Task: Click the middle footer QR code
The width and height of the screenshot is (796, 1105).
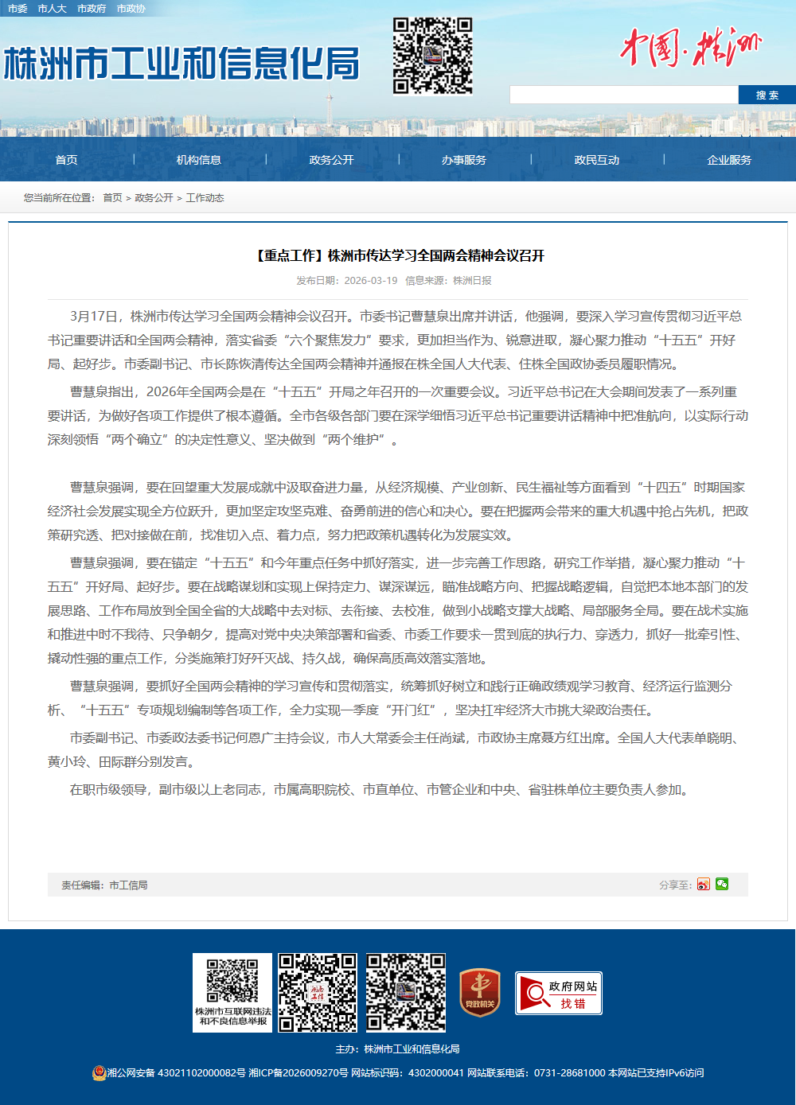Action: tap(318, 992)
